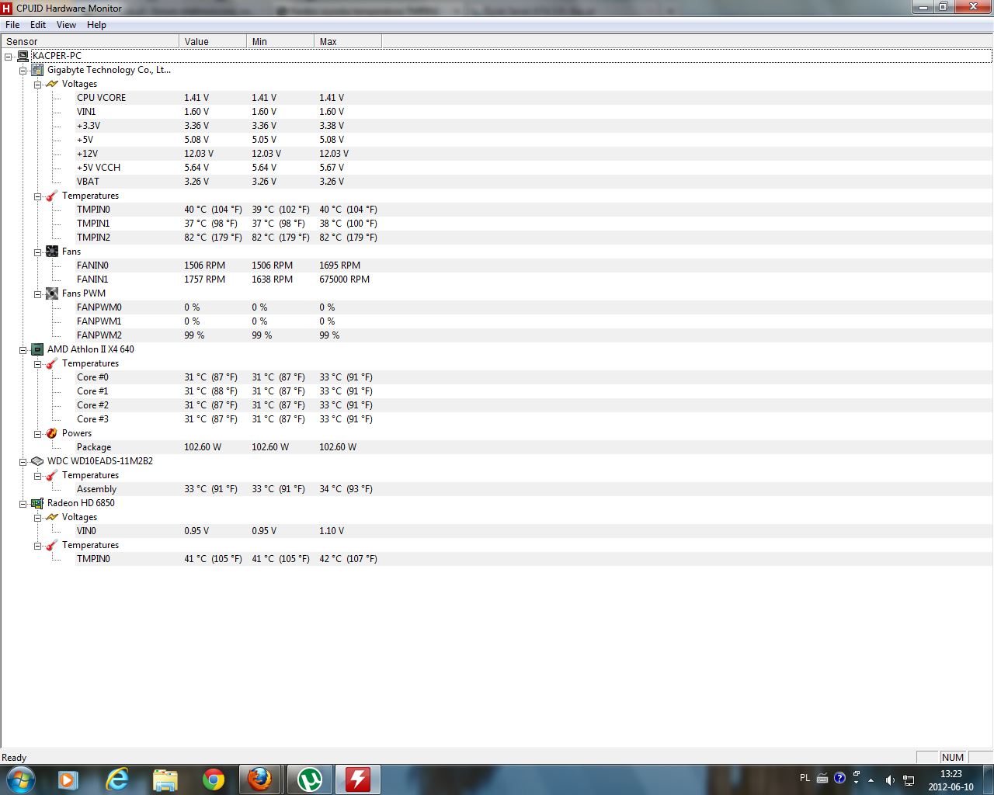Click the Powers node icon

tap(52, 433)
